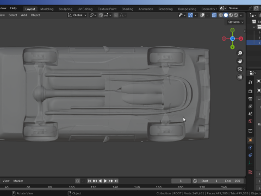Toggle show gizmos button

coord(190,15)
